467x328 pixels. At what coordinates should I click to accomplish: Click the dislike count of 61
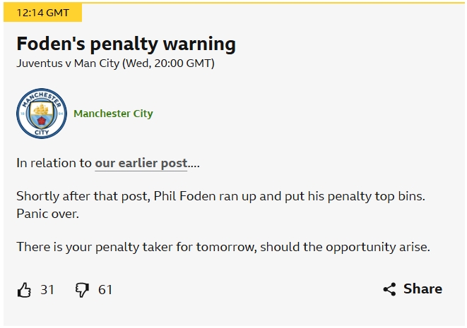[105, 289]
